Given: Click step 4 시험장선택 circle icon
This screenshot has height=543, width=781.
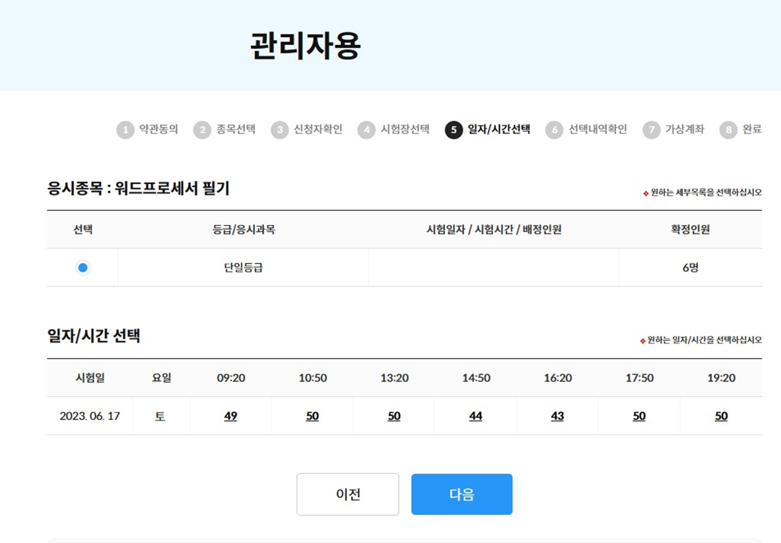Looking at the screenshot, I should pyautogui.click(x=366, y=130).
